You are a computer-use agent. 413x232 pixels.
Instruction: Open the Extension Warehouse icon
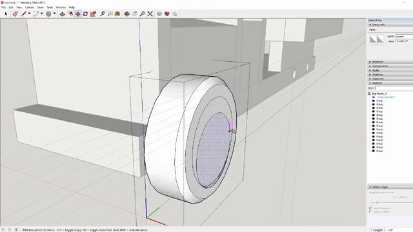(x=166, y=14)
